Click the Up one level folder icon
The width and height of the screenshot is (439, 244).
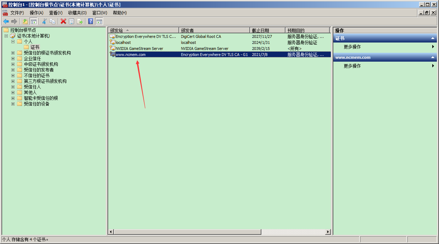(25, 21)
